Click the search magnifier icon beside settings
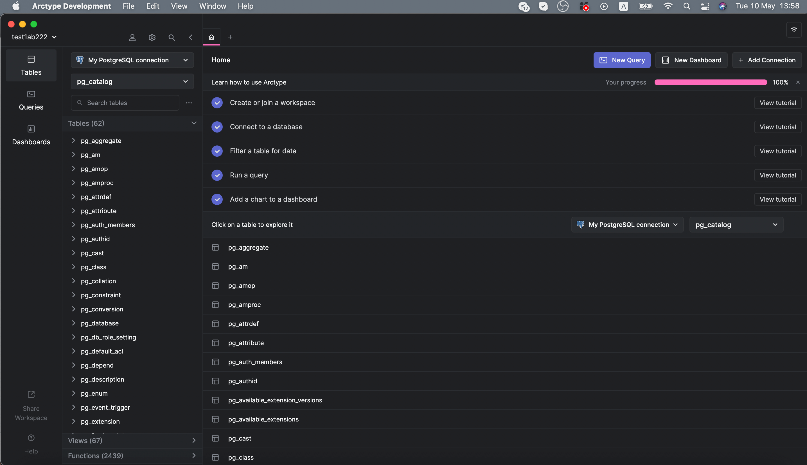Viewport: 807px width, 465px height. (172, 37)
